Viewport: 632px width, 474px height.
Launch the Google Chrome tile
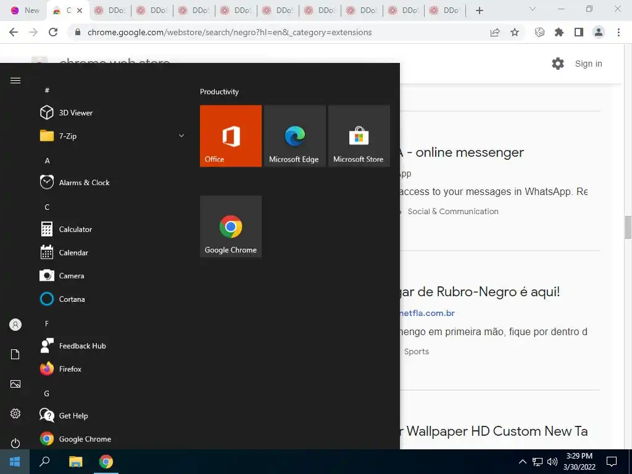[231, 227]
